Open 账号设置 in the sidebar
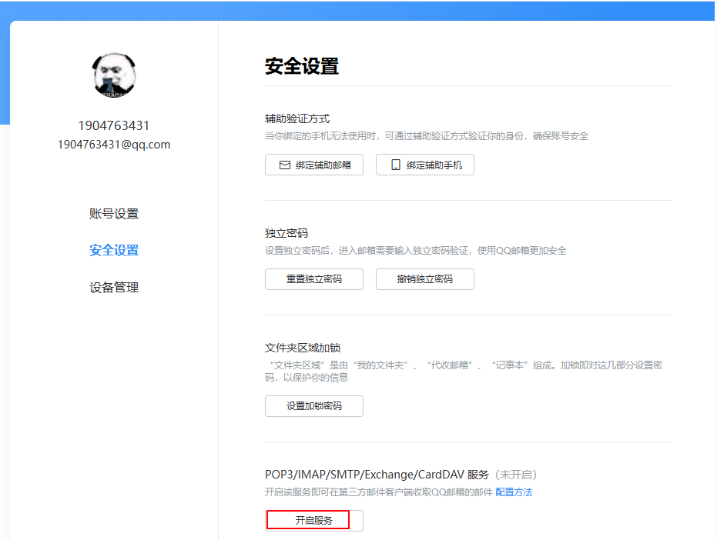 (114, 214)
